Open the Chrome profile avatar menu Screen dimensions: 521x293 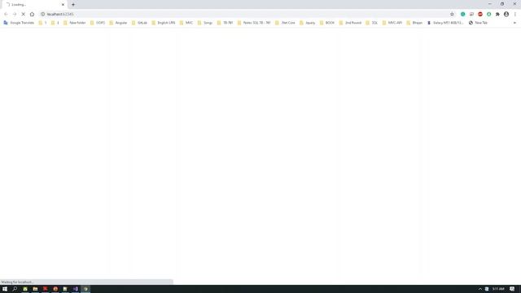[x=506, y=15]
